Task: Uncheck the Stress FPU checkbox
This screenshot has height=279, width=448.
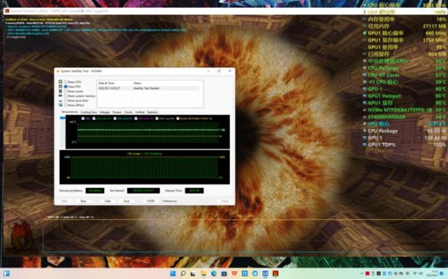Action: [x=66, y=86]
